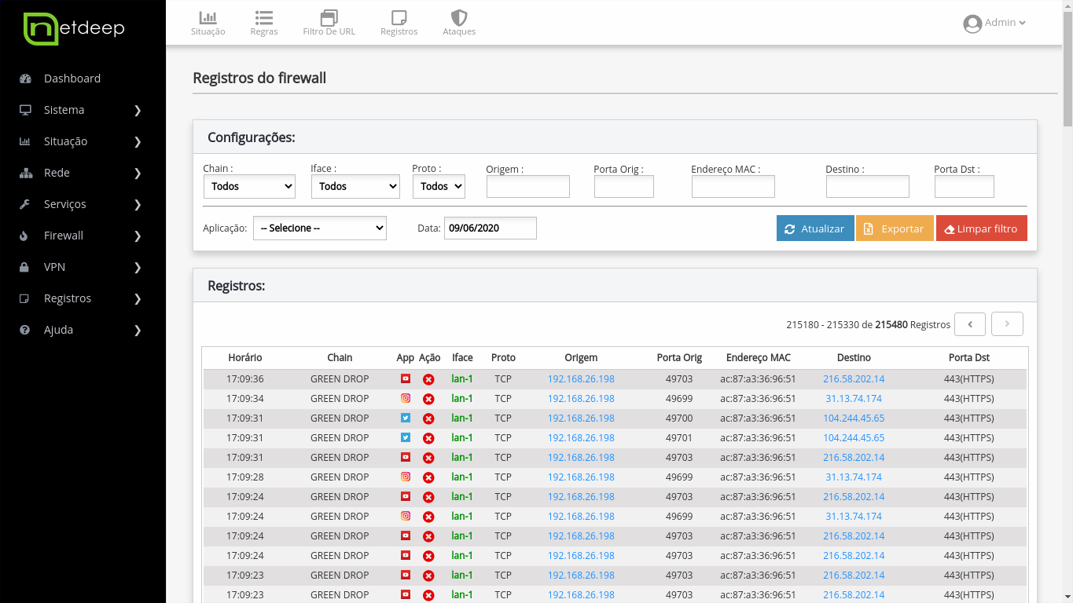Screen dimensions: 1073x603
Task: Click the Registros note icon in top toolbar
Action: (399, 18)
